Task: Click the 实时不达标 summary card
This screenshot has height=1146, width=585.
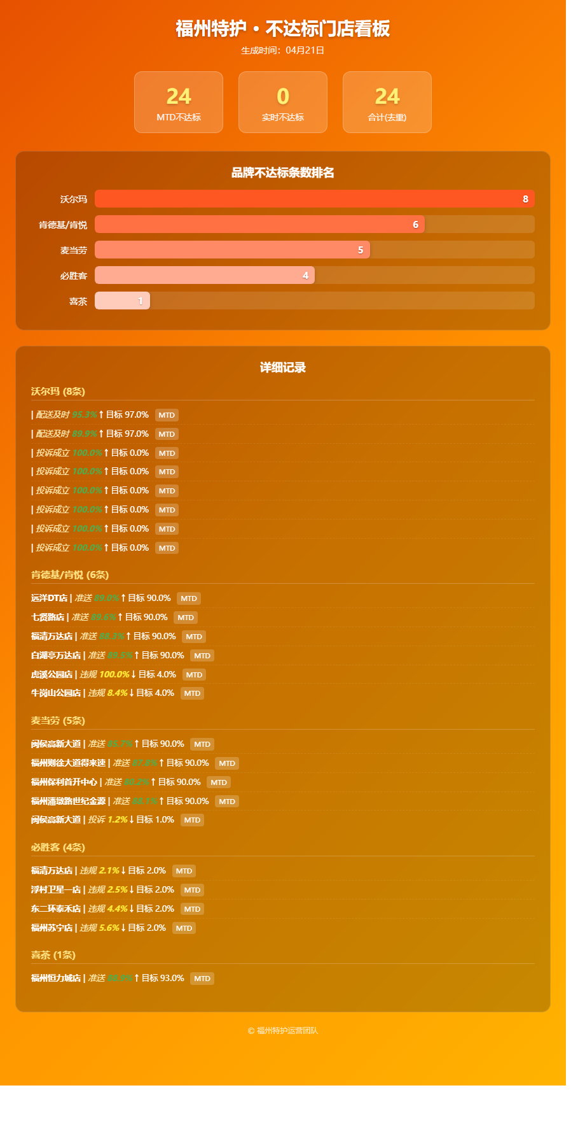Action: click(x=283, y=103)
